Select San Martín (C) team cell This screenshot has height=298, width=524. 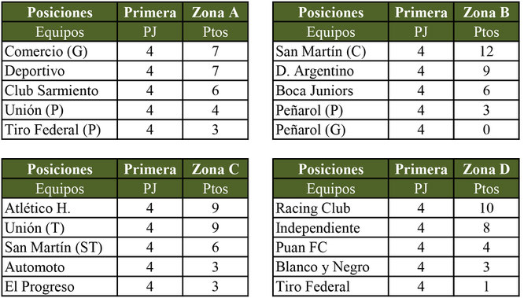[330, 51]
